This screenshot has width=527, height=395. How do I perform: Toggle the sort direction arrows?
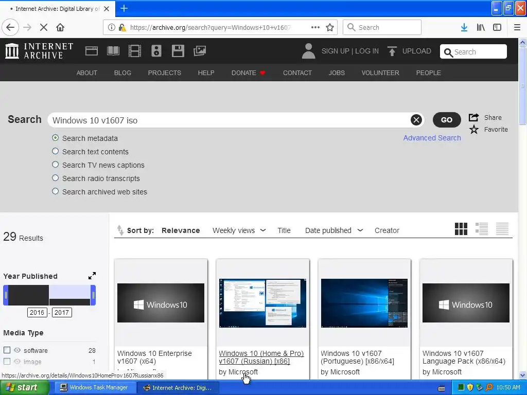pos(120,230)
